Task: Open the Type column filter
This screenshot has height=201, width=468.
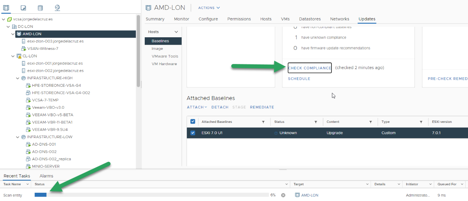Action: pyautogui.click(x=421, y=122)
